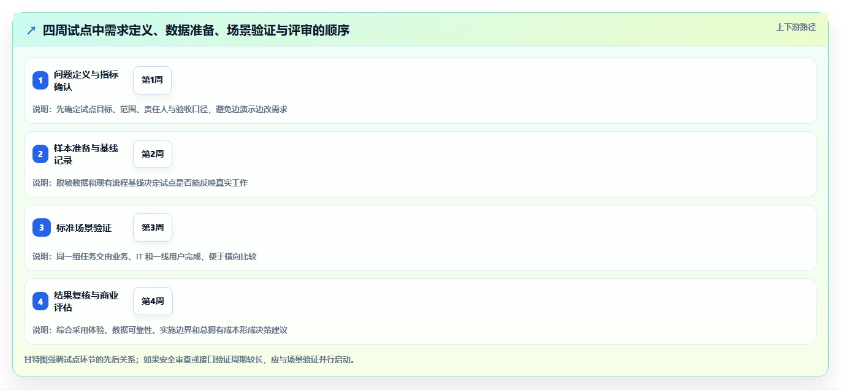The width and height of the screenshot is (841, 390).
Task: Click the description starting 脱敏数据和现有流程基线
Action: click(x=140, y=183)
